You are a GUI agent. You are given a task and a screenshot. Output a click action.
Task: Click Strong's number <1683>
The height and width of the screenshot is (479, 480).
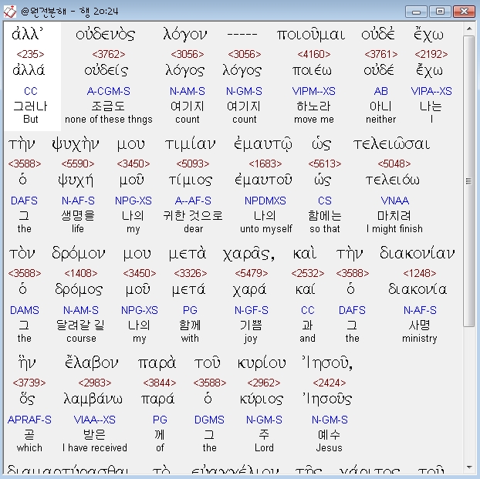pyautogui.click(x=265, y=164)
